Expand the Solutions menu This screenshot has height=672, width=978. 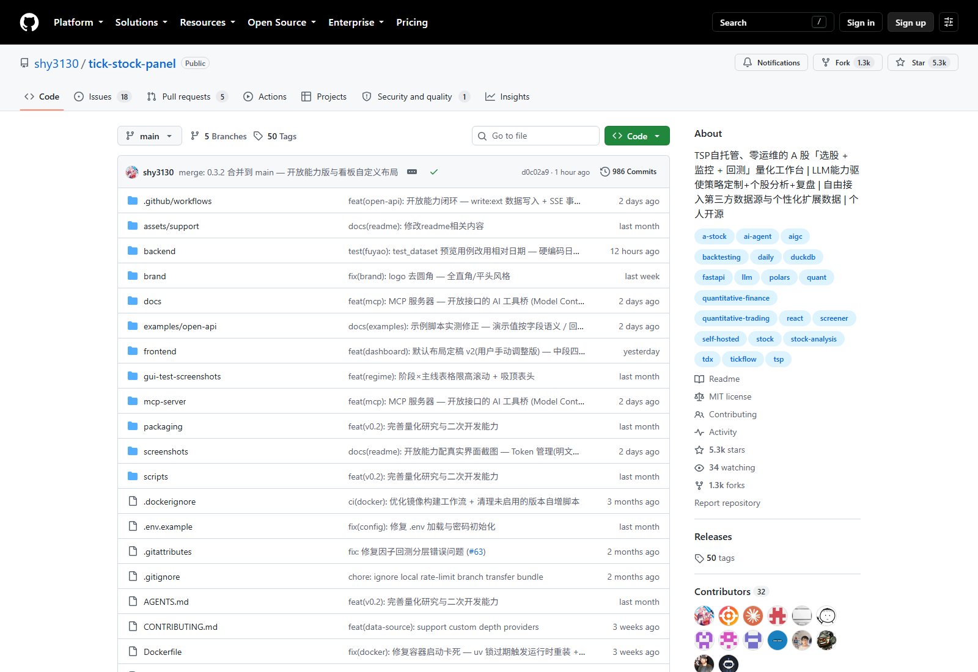[141, 23]
